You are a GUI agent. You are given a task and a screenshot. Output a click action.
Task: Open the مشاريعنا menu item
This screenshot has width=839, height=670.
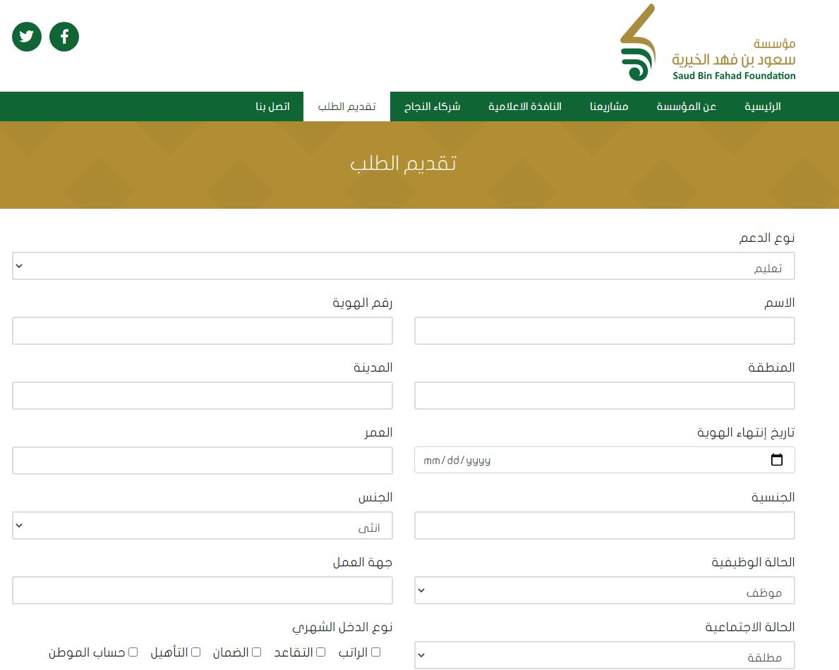[609, 106]
